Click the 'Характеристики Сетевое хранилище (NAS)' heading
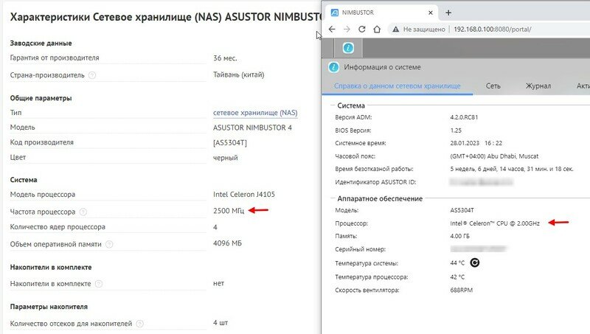The image size is (590, 334). coord(165,17)
